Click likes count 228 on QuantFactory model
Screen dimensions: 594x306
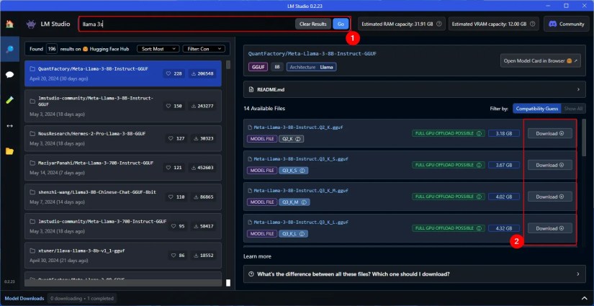pyautogui.click(x=174, y=74)
